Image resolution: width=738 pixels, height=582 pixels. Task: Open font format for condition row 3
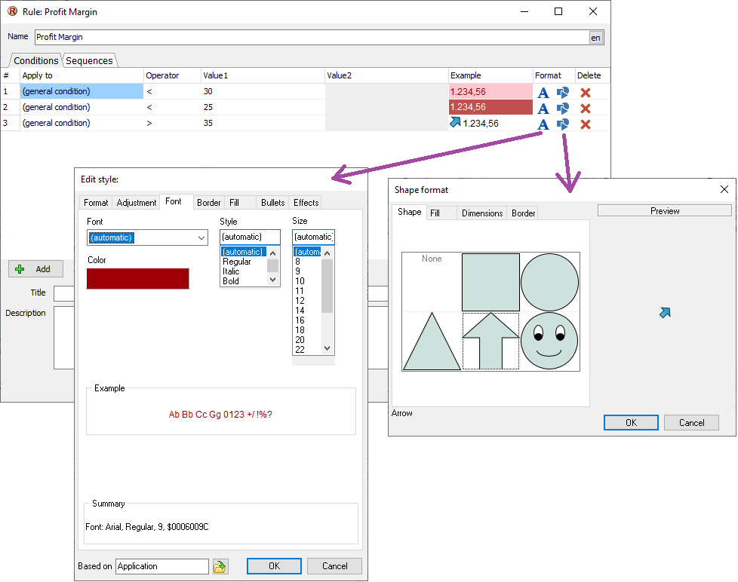543,124
